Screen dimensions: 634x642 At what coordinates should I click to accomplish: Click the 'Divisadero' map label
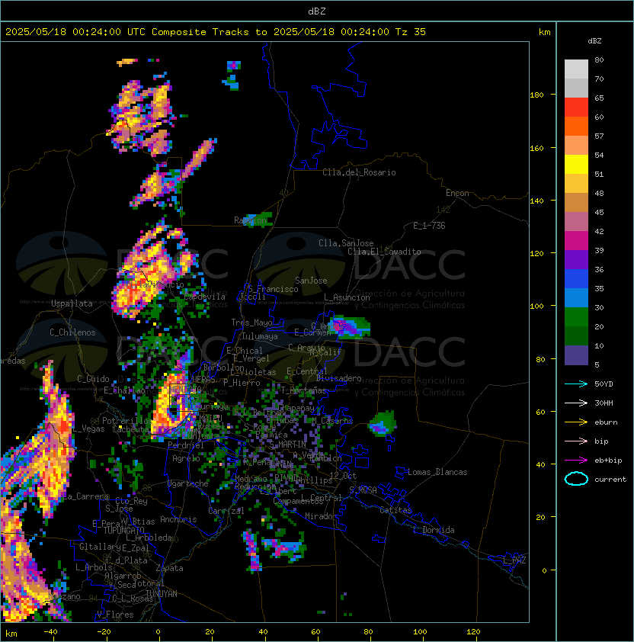coord(338,378)
